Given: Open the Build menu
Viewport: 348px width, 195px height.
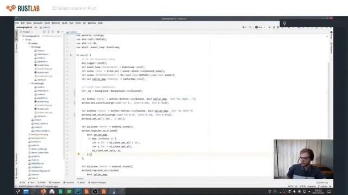Looking at the screenshot, I should pos(65,23).
